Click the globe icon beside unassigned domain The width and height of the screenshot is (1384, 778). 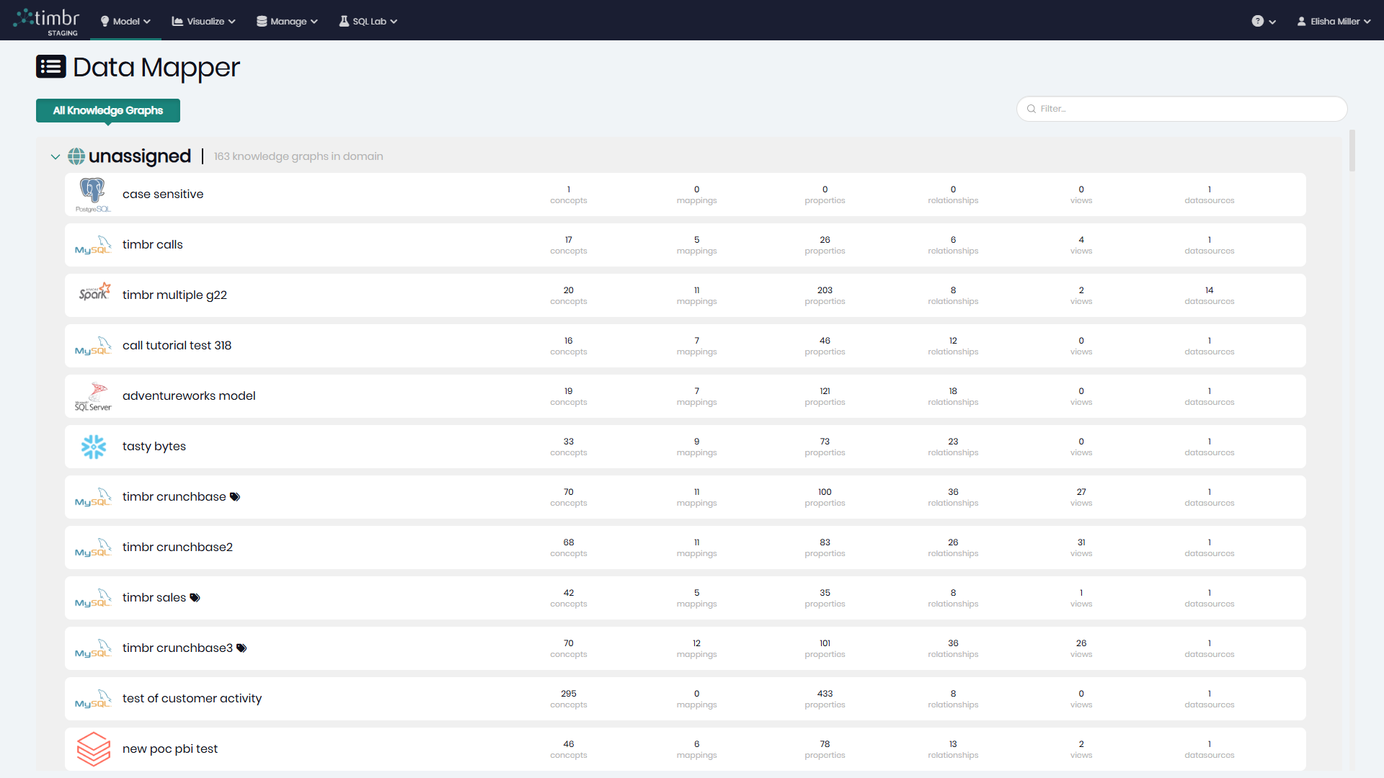click(x=76, y=156)
